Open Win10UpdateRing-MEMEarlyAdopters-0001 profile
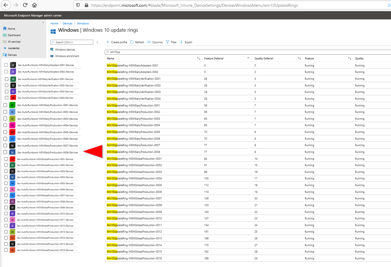The height and width of the screenshot is (267, 391). click(x=132, y=65)
